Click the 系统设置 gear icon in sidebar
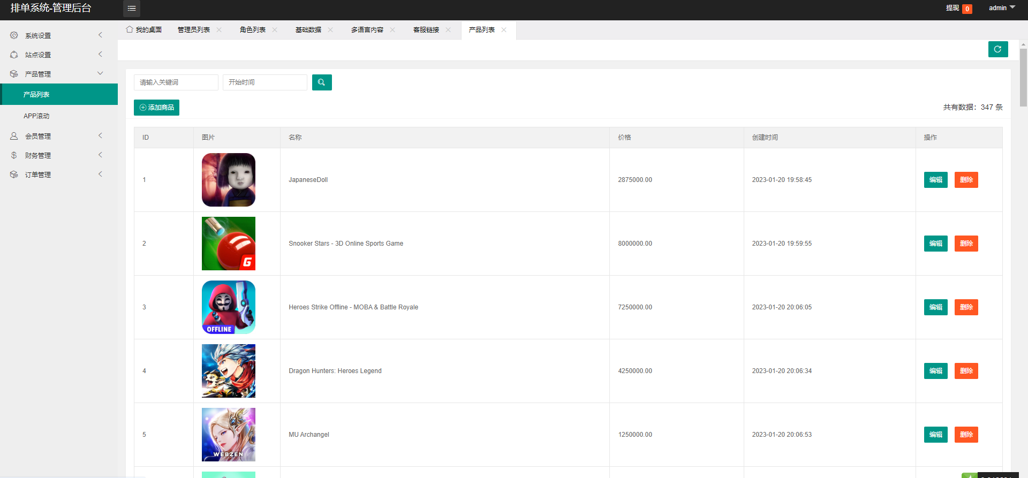The height and width of the screenshot is (478, 1028). pos(14,35)
